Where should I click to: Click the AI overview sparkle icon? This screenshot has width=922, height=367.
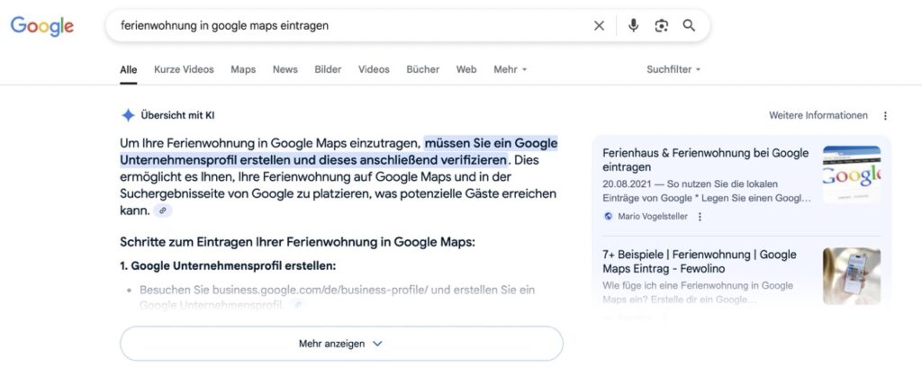pyautogui.click(x=128, y=115)
